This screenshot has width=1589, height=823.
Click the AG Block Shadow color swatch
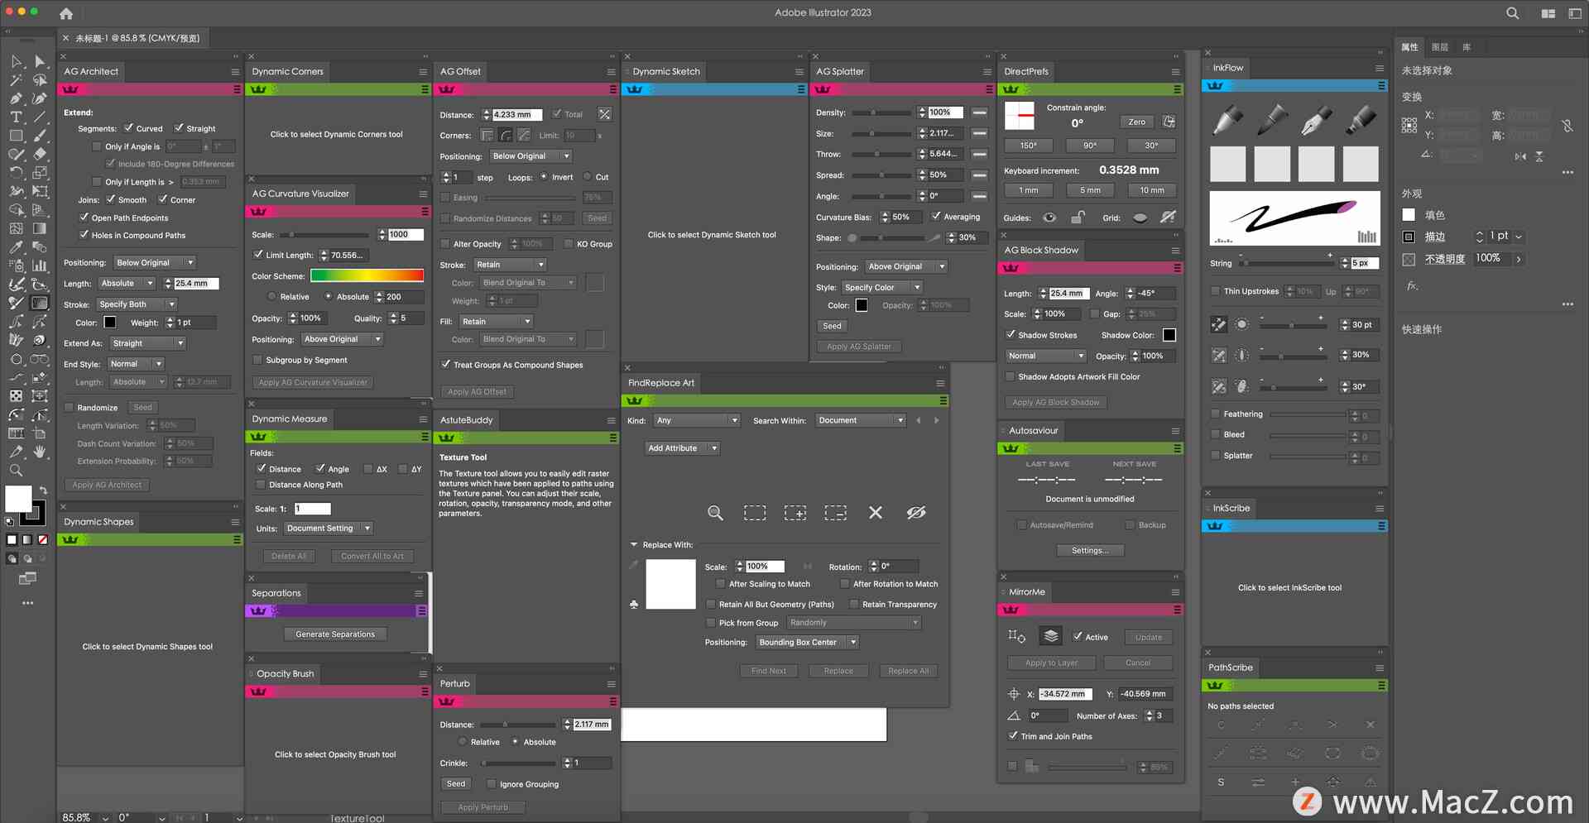pos(1169,335)
